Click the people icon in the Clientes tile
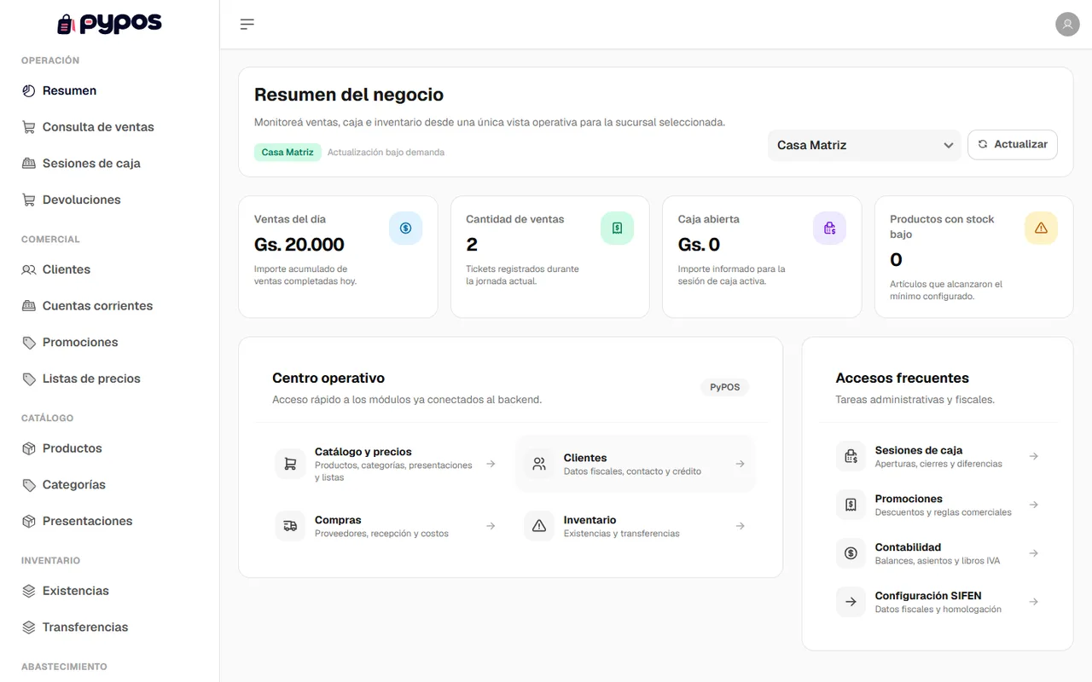Image resolution: width=1092 pixels, height=682 pixels. tap(539, 464)
